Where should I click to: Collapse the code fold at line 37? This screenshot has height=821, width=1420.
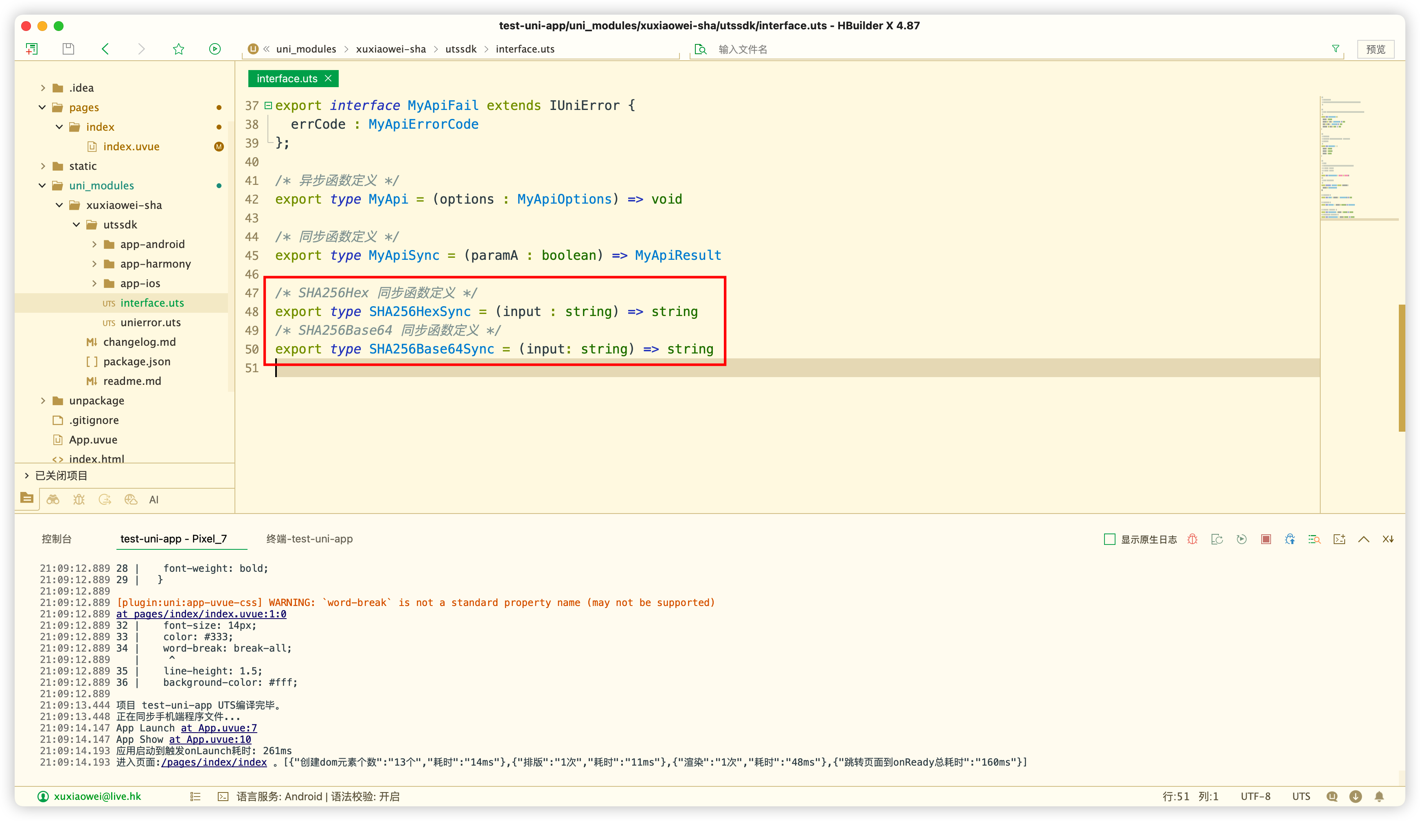(x=268, y=105)
